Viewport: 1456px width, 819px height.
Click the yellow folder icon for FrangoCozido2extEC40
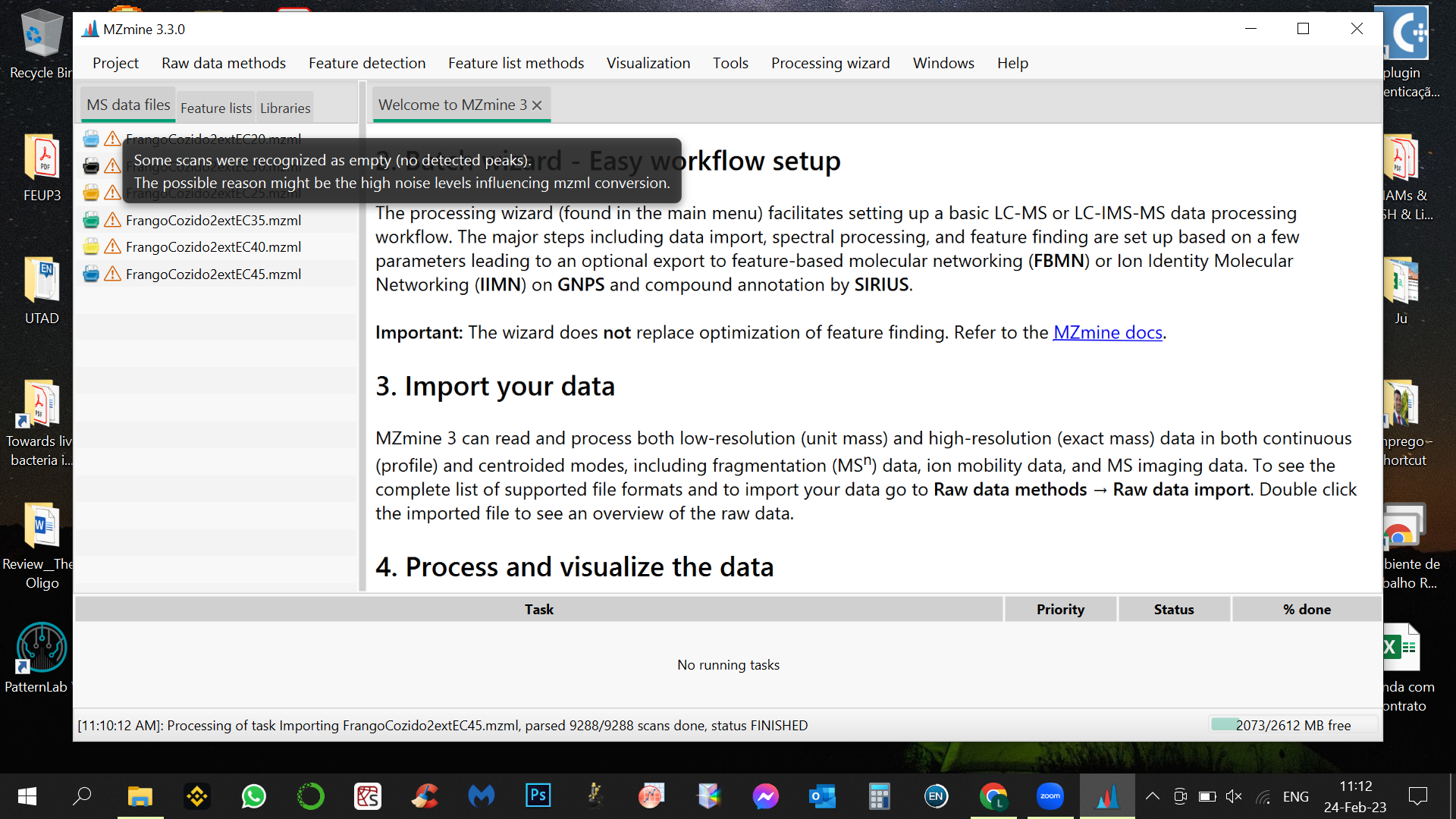(x=91, y=247)
